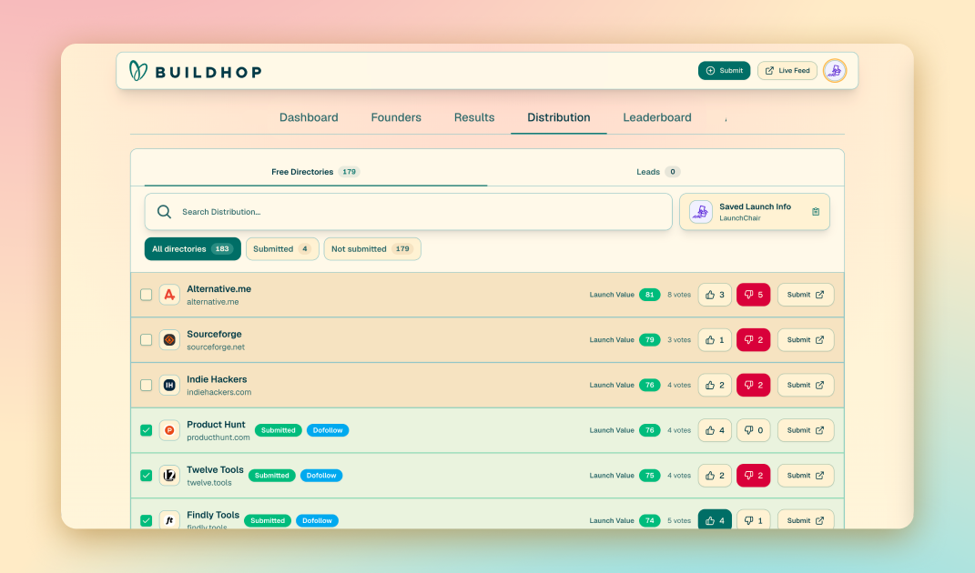Image resolution: width=975 pixels, height=573 pixels.
Task: Click the twelve.tools URL text
Action: (209, 483)
